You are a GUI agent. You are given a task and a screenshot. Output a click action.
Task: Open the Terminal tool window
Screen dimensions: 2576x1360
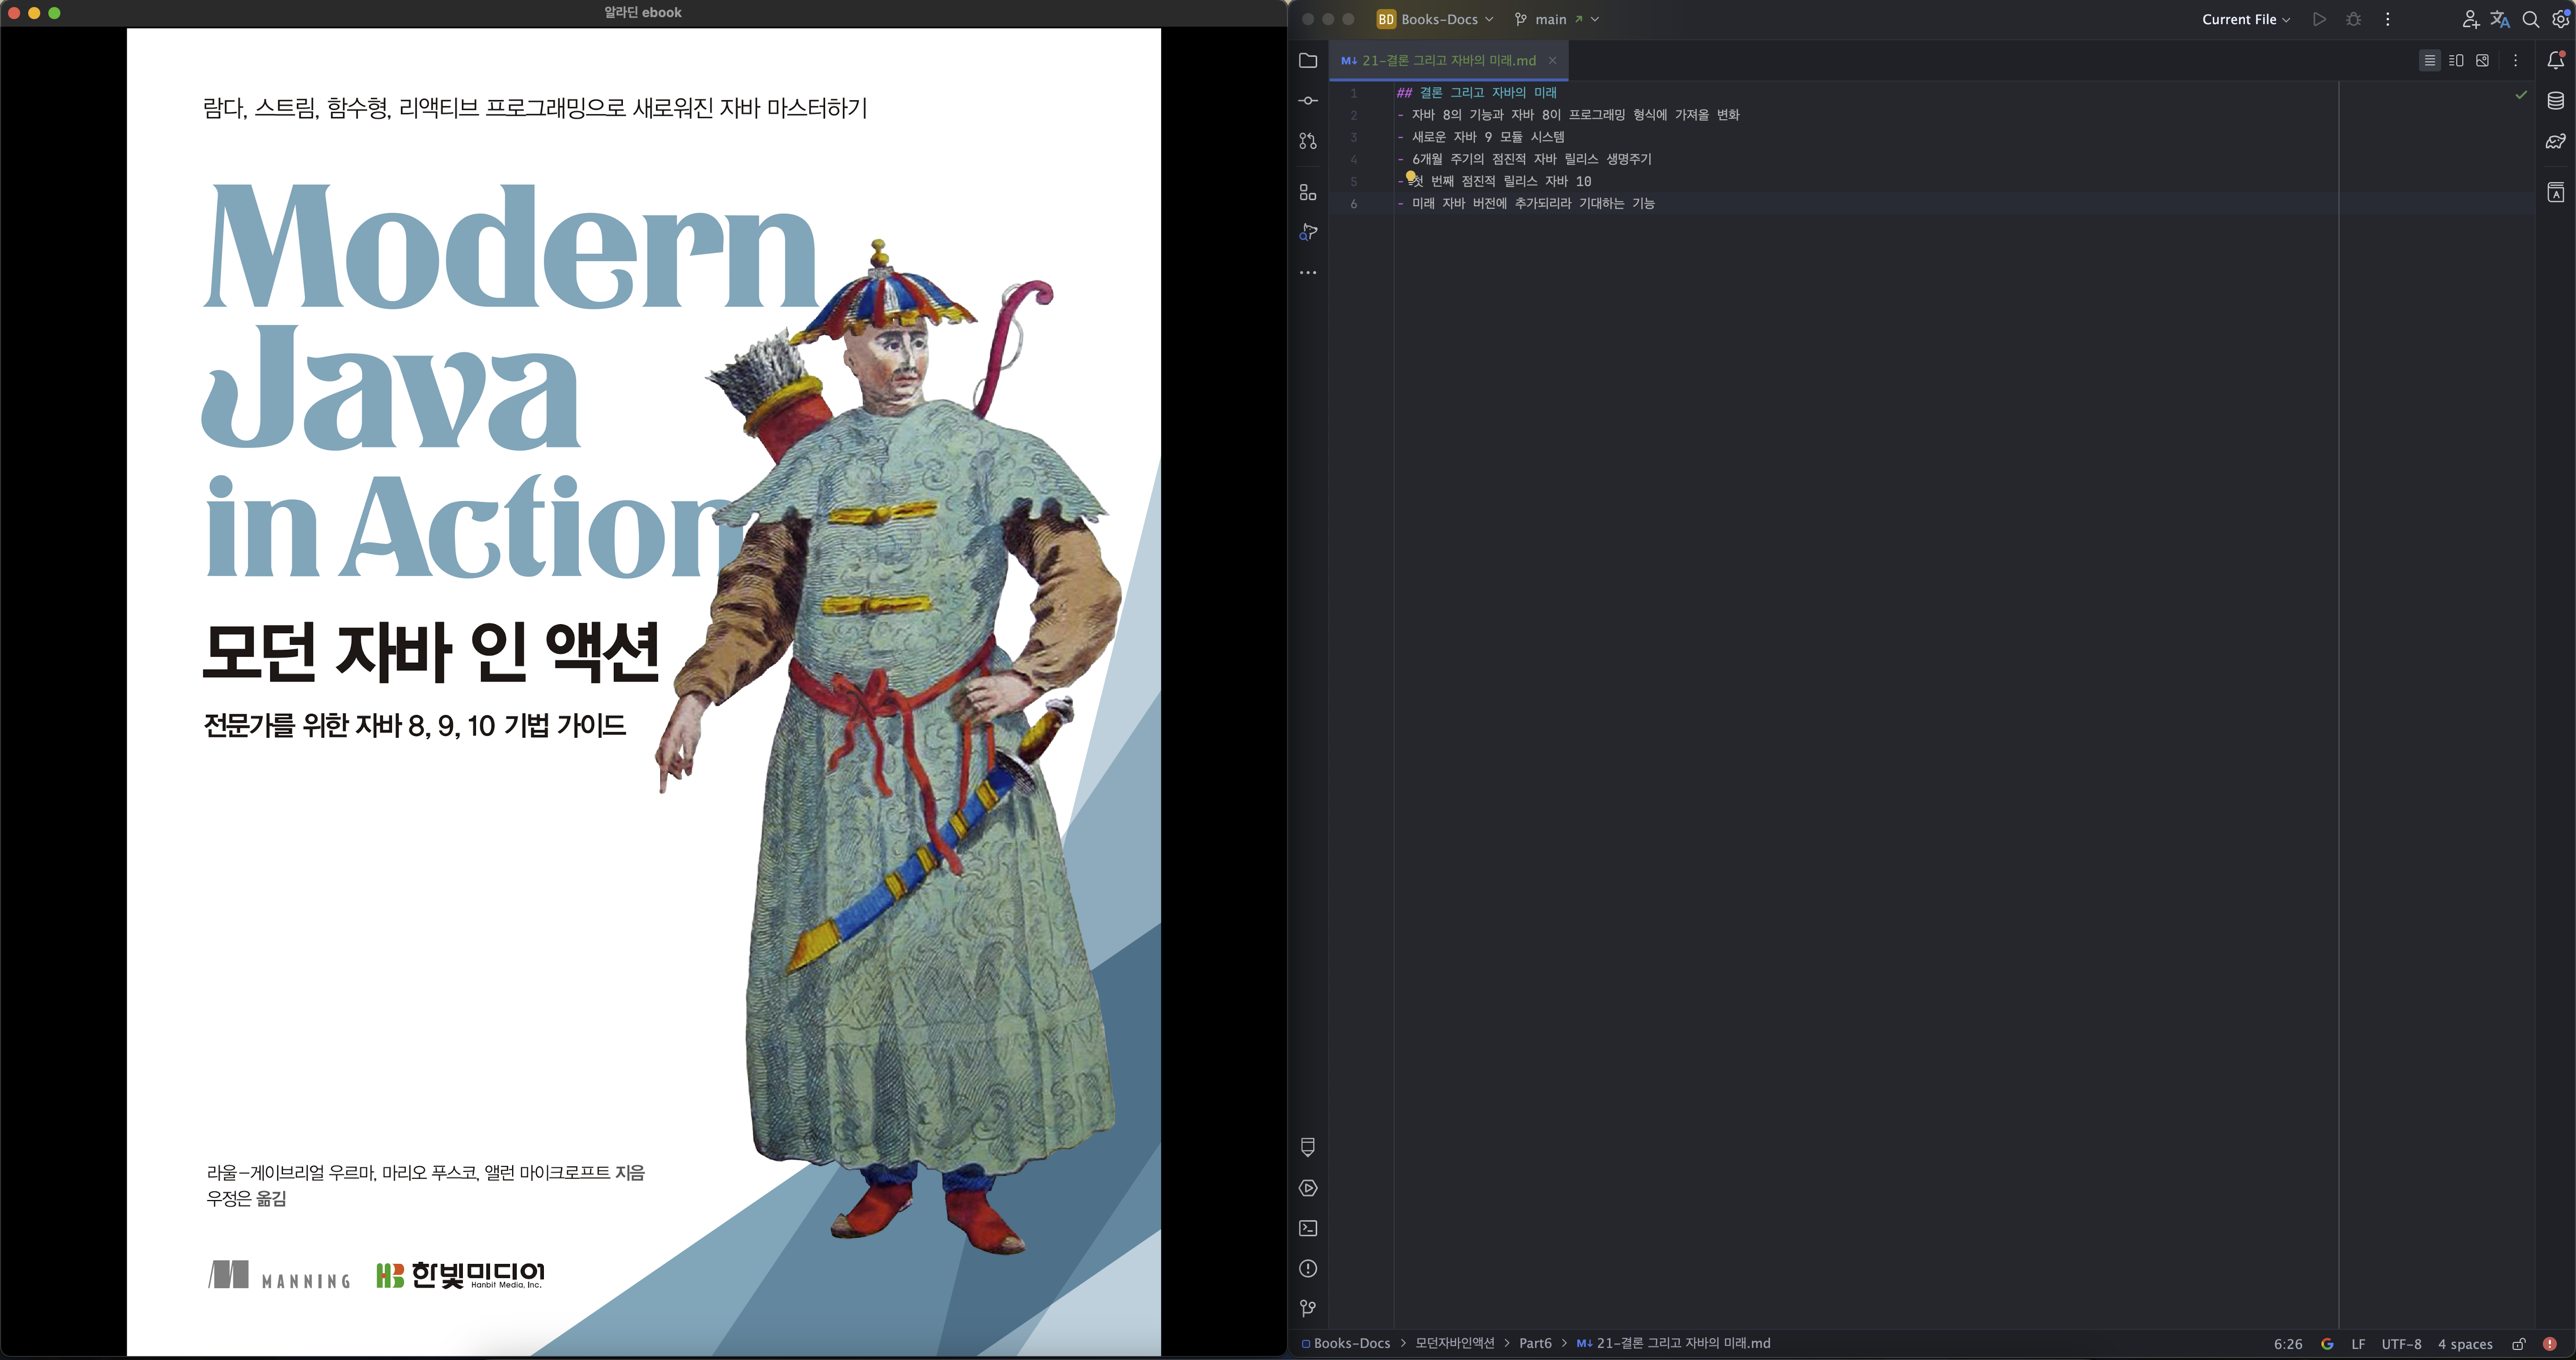pyautogui.click(x=1307, y=1228)
